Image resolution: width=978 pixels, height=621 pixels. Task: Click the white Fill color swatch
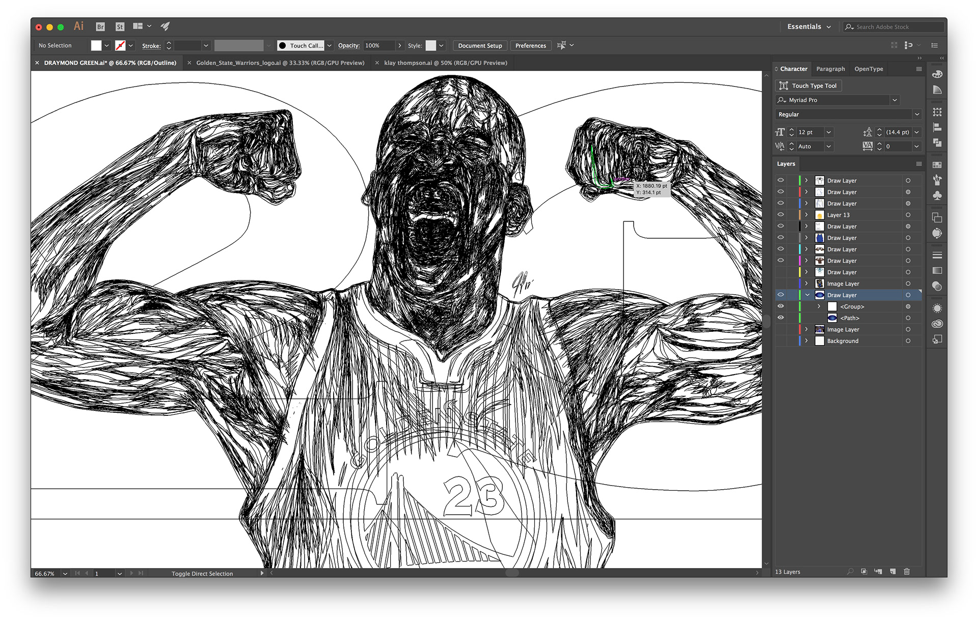tap(96, 46)
